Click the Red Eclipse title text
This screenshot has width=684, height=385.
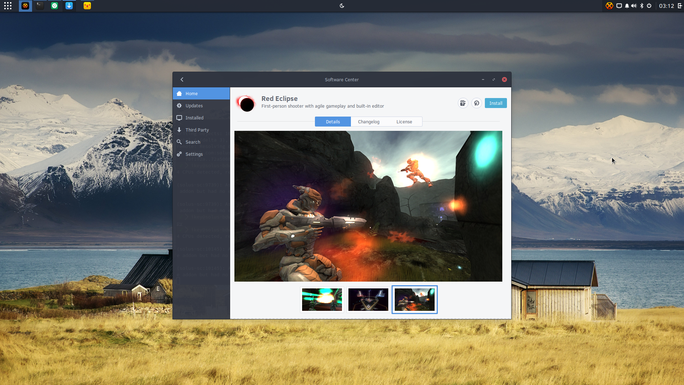coord(279,98)
